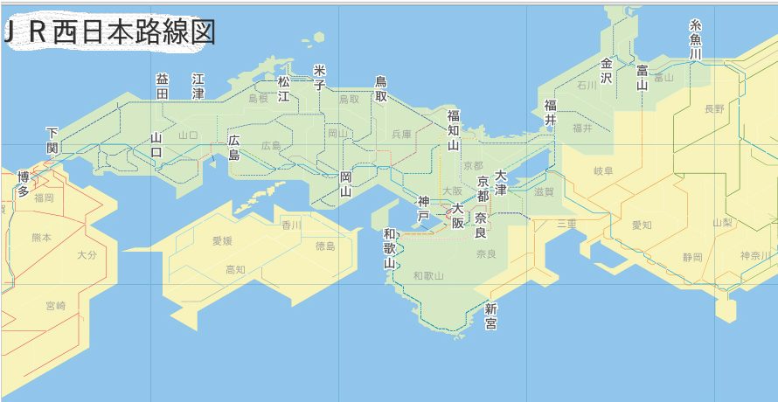778x402 pixels.
Task: Select the gray 福井 prefecture label
Action: [582, 128]
